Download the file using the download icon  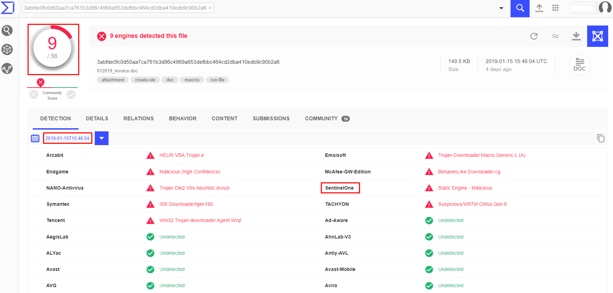(576, 36)
